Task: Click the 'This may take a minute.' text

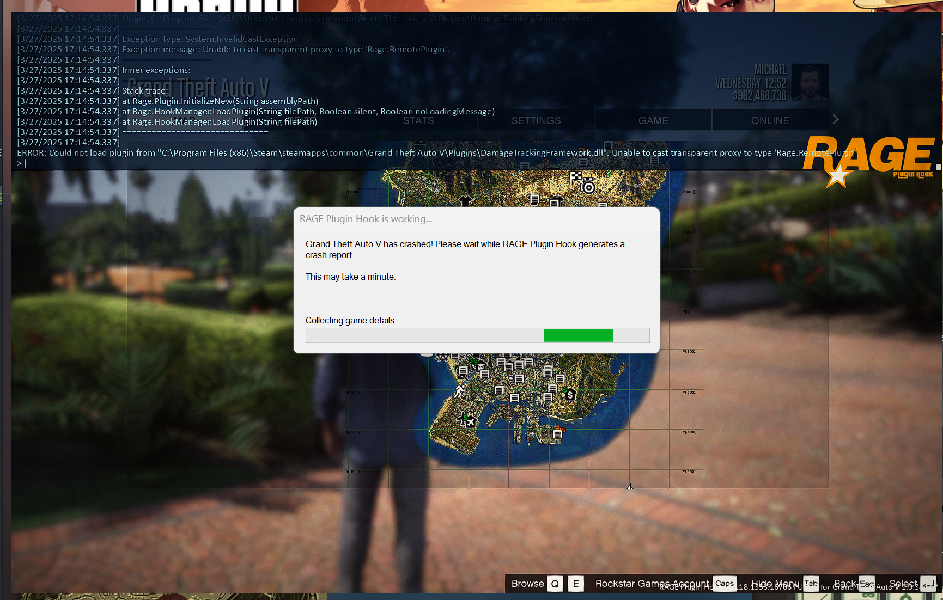Action: tap(351, 277)
